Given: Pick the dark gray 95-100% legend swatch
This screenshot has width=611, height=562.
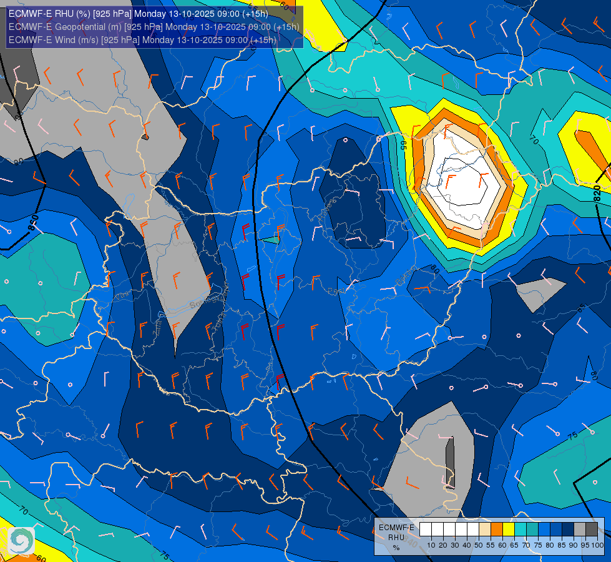Looking at the screenshot, I should 592,530.
